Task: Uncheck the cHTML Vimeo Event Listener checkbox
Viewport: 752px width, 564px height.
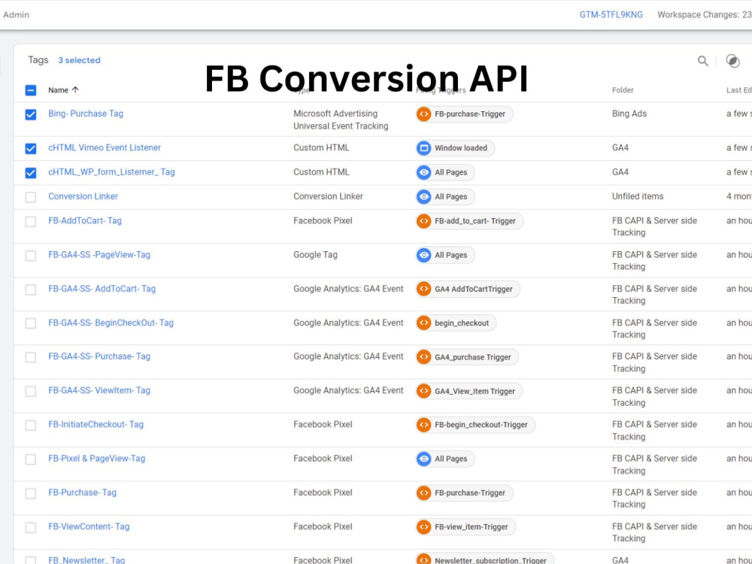Action: tap(31, 149)
